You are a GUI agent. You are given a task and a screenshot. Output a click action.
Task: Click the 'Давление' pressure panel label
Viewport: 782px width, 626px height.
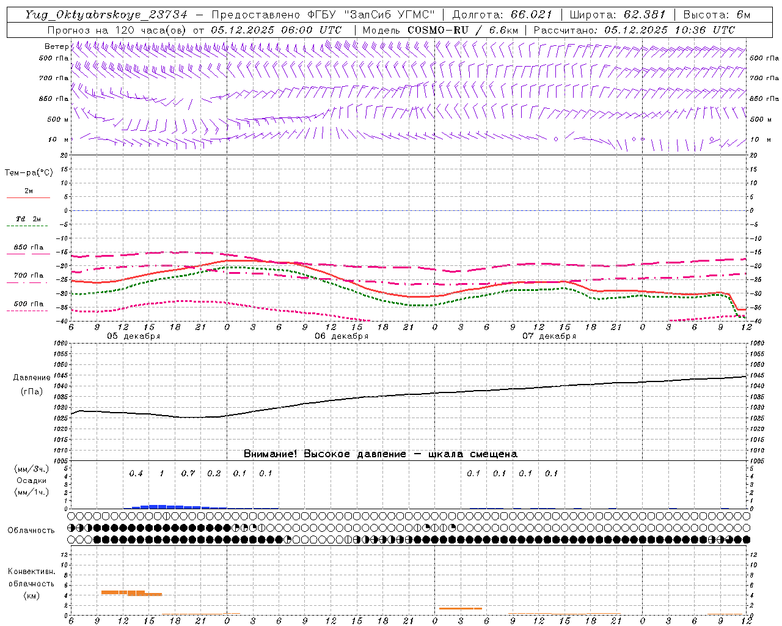tap(32, 378)
